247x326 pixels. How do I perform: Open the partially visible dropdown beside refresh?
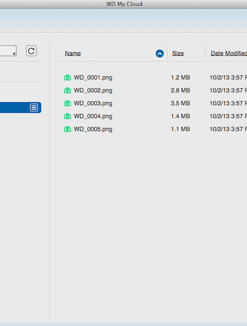(8, 51)
